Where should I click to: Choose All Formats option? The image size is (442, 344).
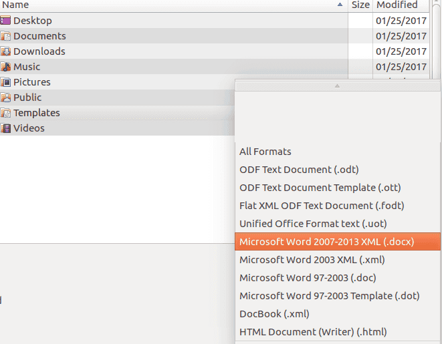(x=265, y=152)
